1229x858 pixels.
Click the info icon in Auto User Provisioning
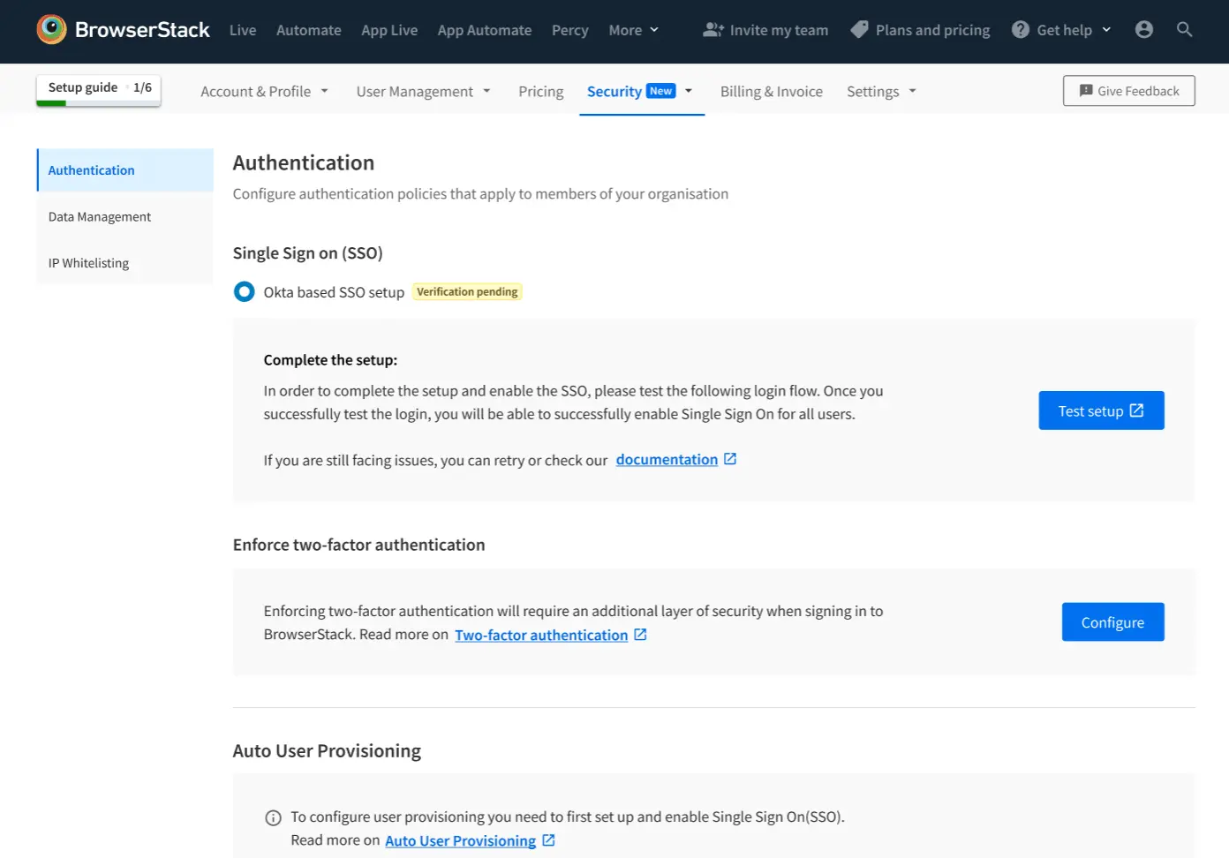click(x=273, y=817)
